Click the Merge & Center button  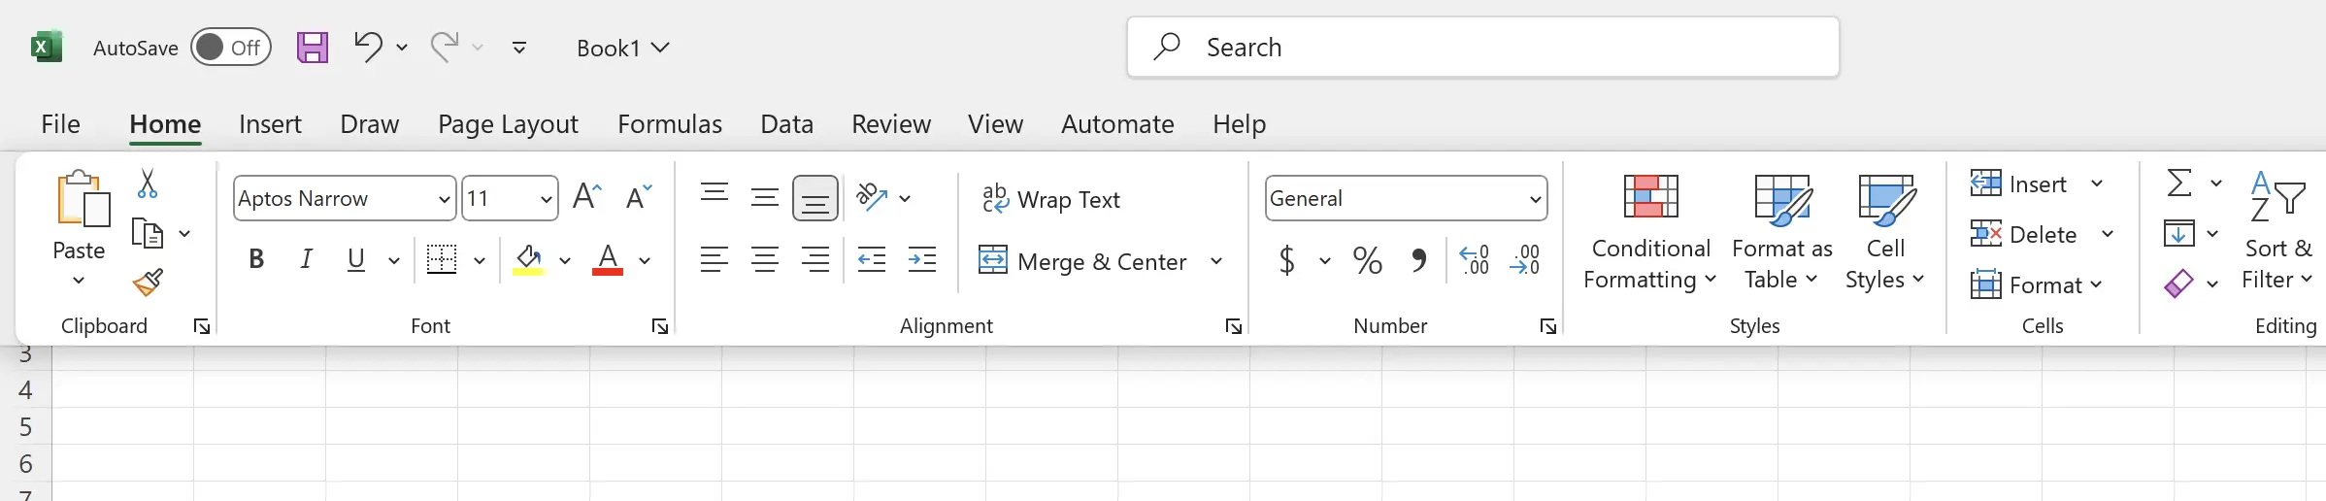point(1083,261)
